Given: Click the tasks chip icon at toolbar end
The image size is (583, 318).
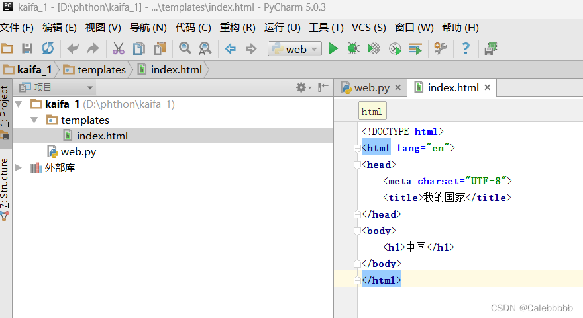Looking at the screenshot, I should click(x=491, y=49).
